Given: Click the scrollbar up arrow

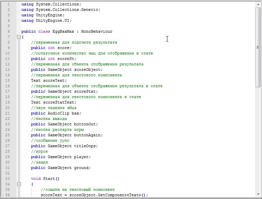Looking at the screenshot, I should 258,4.
